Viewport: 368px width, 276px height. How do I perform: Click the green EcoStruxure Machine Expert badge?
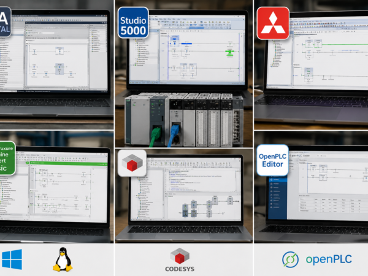click(7, 158)
